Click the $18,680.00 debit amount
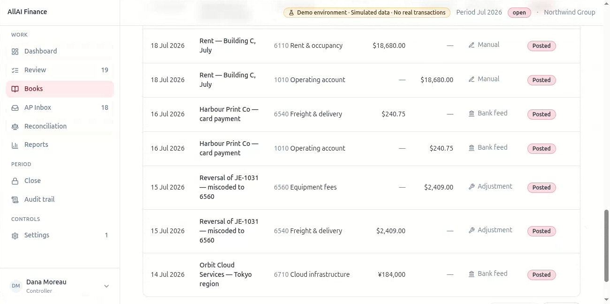 pyautogui.click(x=389, y=46)
